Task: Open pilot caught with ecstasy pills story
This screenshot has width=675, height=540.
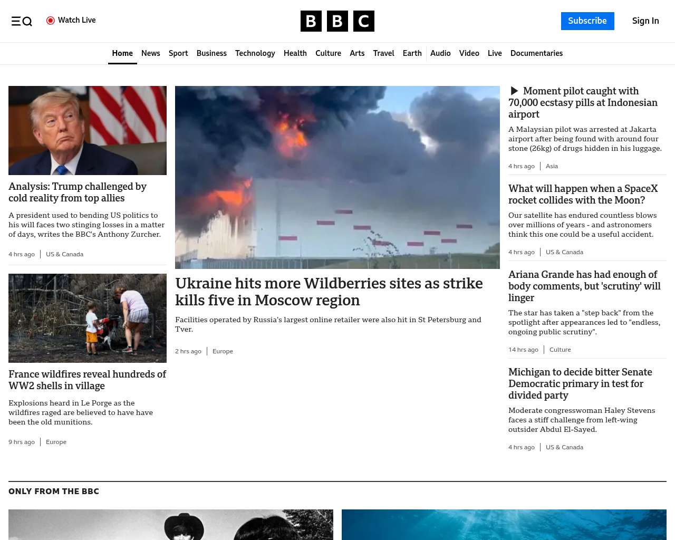Action: 583,102
